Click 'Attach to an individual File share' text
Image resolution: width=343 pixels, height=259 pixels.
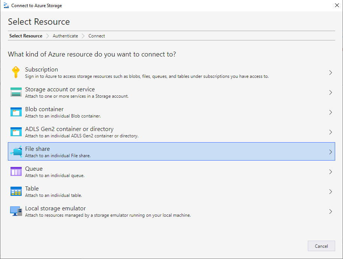pyautogui.click(x=58, y=156)
